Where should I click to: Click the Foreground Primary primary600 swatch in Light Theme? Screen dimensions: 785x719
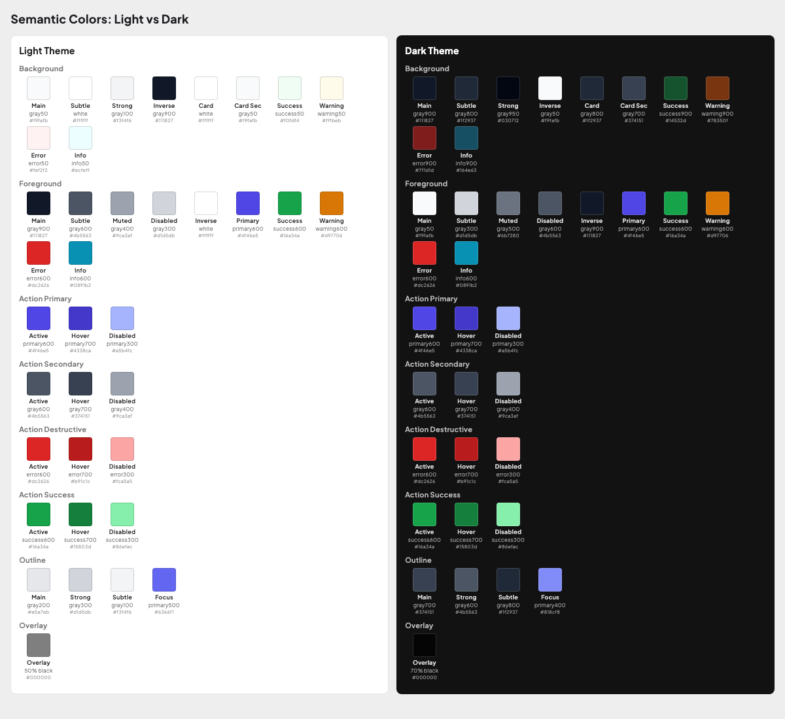tap(247, 203)
